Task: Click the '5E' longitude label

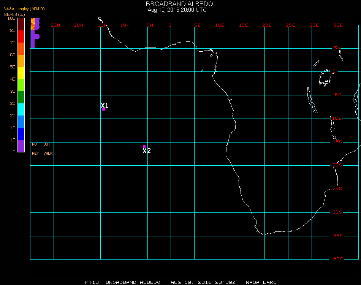Action: coord(197,25)
